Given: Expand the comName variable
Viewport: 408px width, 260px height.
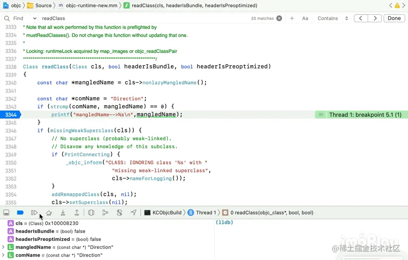Looking at the screenshot, I should [3, 255].
